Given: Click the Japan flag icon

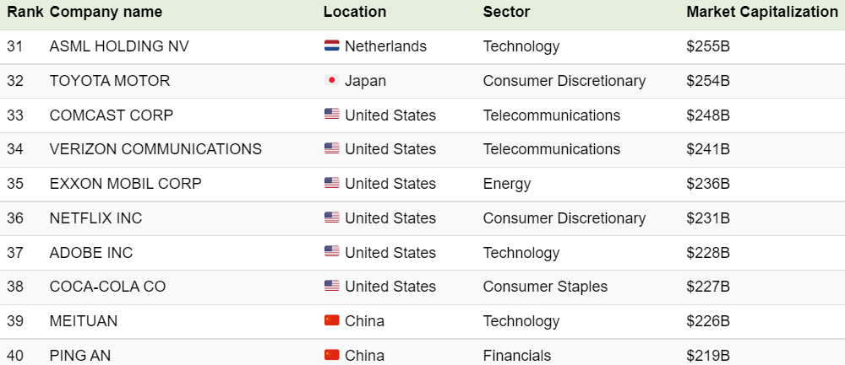Looking at the screenshot, I should (332, 80).
